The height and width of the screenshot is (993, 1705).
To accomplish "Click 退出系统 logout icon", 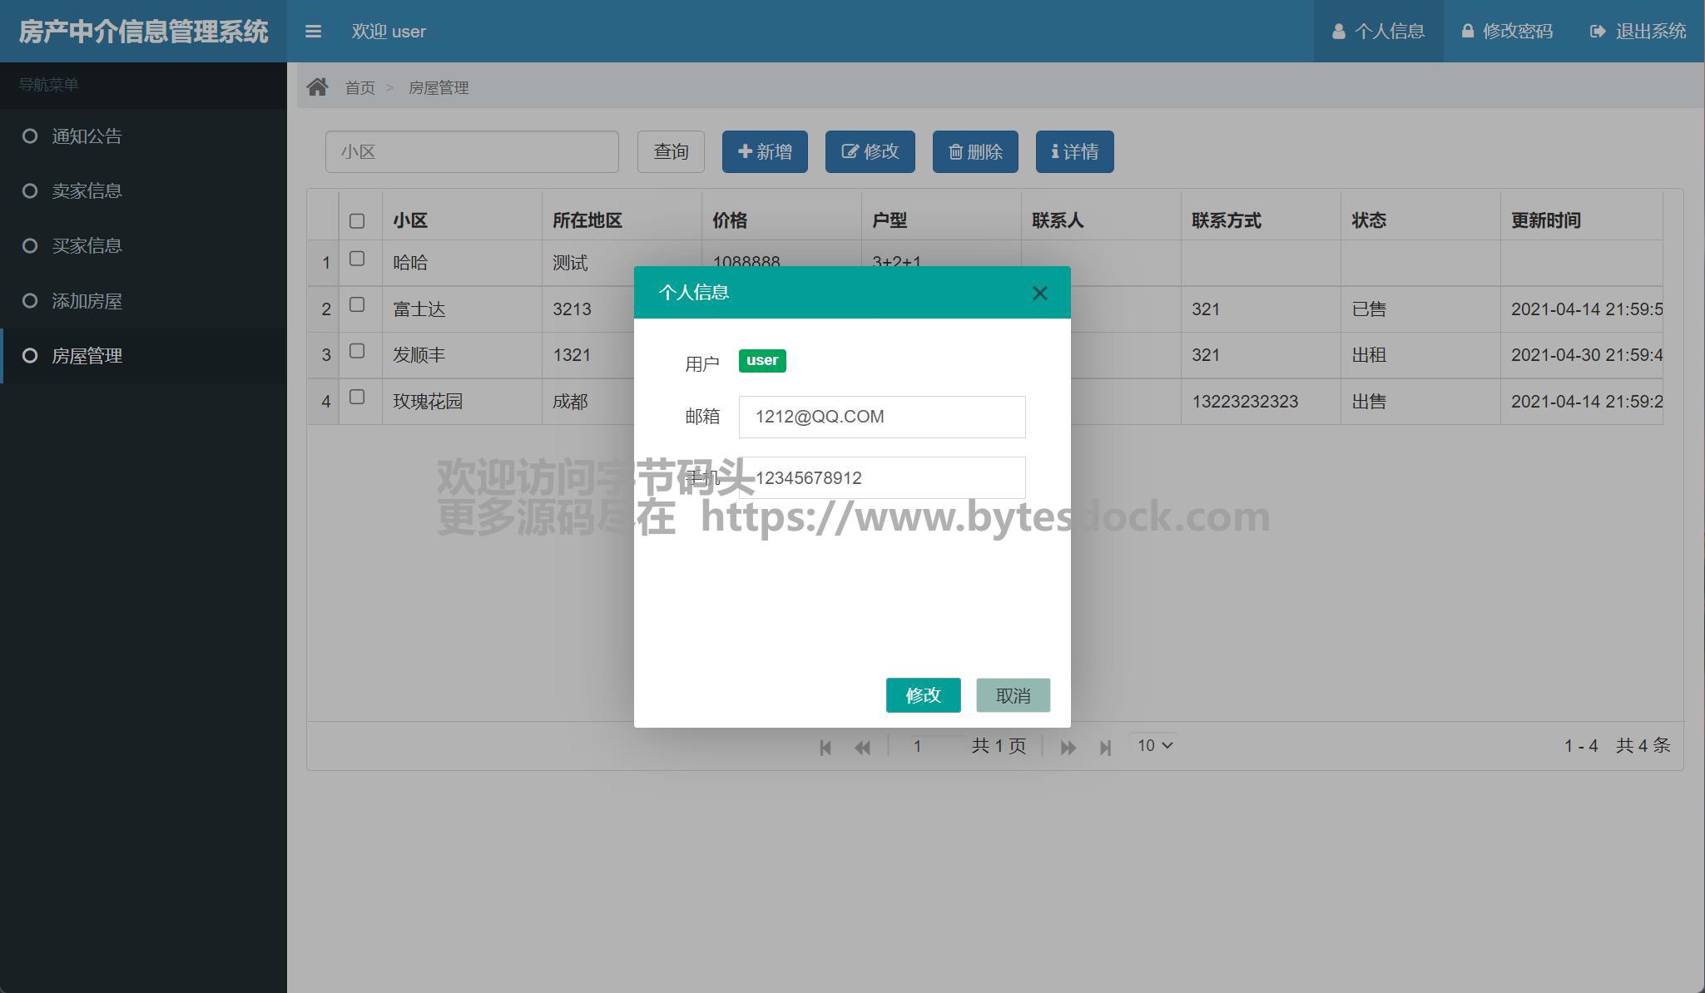I will pyautogui.click(x=1597, y=32).
